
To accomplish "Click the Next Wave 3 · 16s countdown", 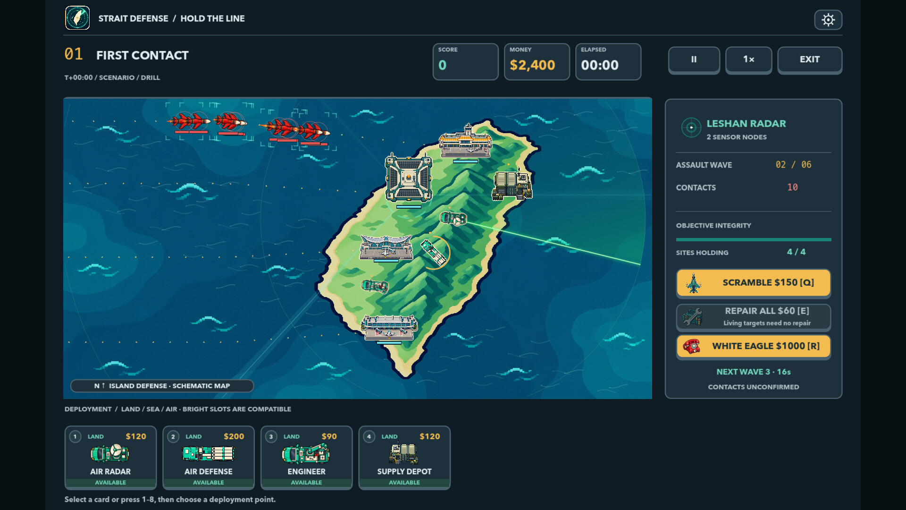I will coord(754,372).
